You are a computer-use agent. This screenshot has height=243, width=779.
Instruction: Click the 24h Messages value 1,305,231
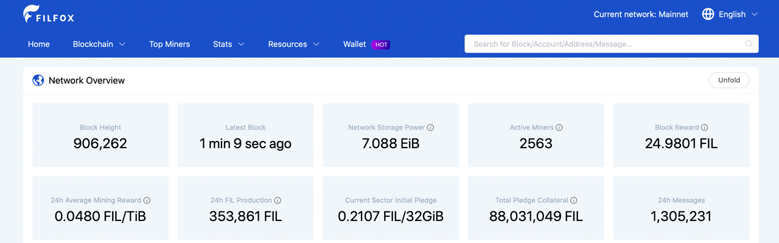click(x=682, y=216)
